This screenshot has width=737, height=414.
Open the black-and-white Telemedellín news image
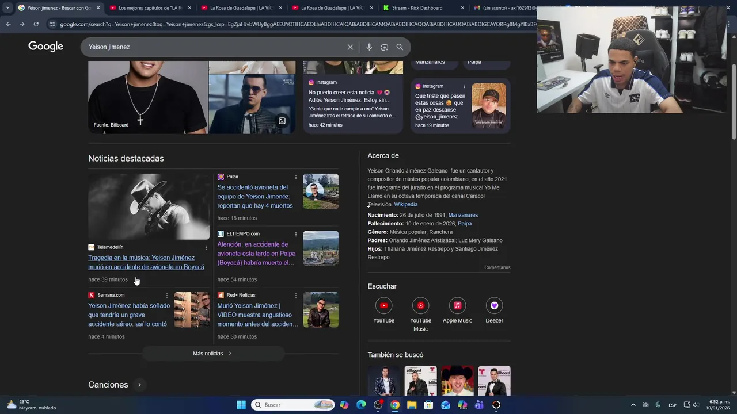(149, 206)
